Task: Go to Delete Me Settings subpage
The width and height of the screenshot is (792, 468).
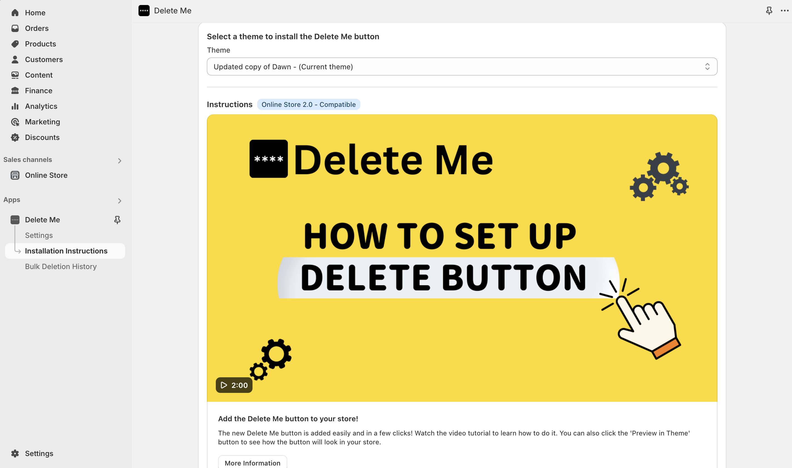Action: click(39, 235)
